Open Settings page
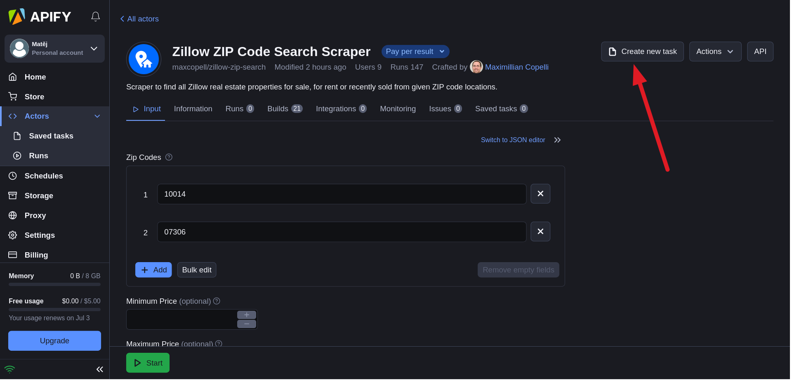 click(x=54, y=235)
